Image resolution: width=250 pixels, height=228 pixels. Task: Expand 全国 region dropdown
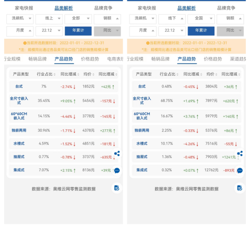pyautogui.click(x=201, y=19)
